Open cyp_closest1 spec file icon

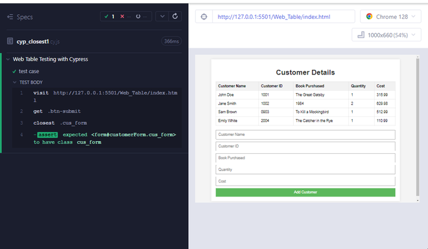point(10,41)
